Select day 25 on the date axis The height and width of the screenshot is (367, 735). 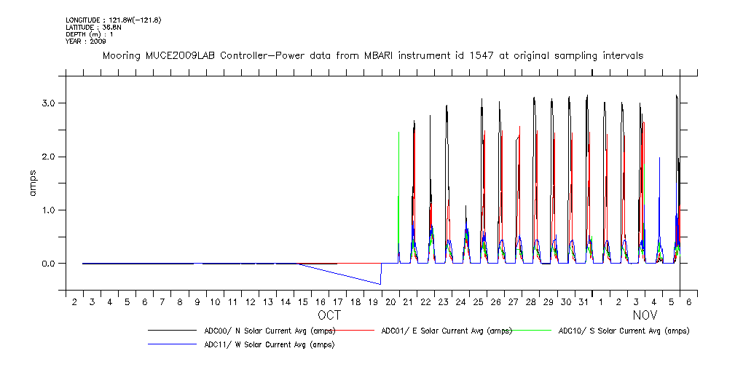coord(479,301)
